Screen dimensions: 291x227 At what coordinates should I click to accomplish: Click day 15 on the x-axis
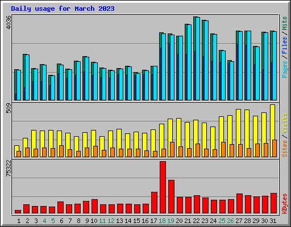click(136, 221)
